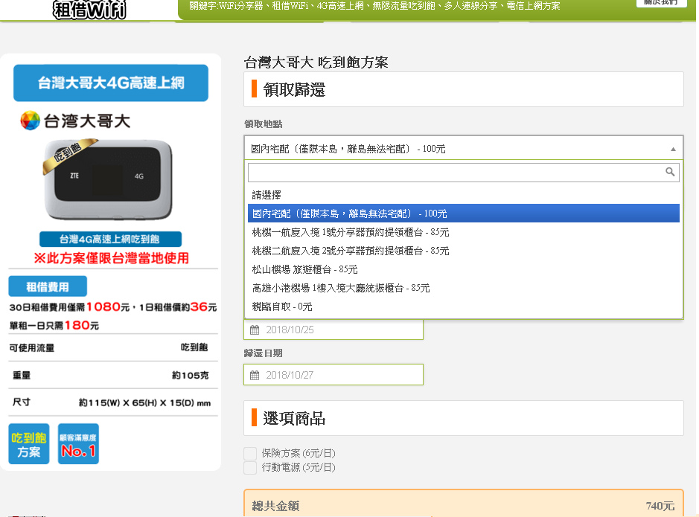Open the 領取地點 selection box
The width and height of the screenshot is (699, 517).
point(464,148)
